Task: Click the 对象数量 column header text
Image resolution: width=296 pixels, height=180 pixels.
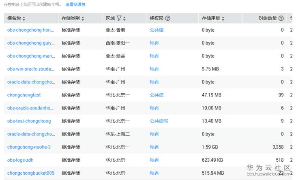Action: (268, 18)
